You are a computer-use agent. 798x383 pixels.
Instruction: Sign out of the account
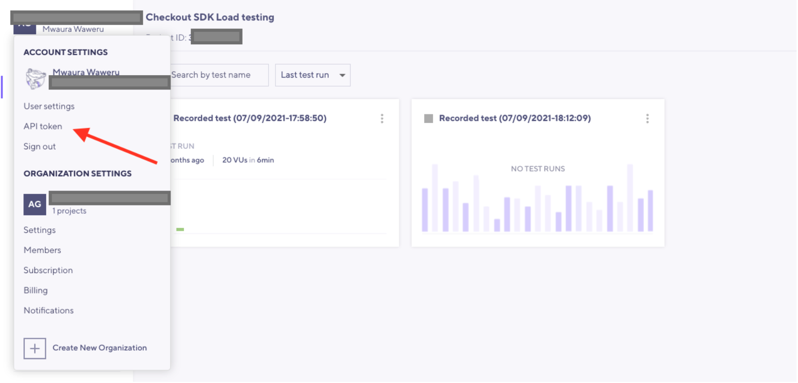coord(39,147)
